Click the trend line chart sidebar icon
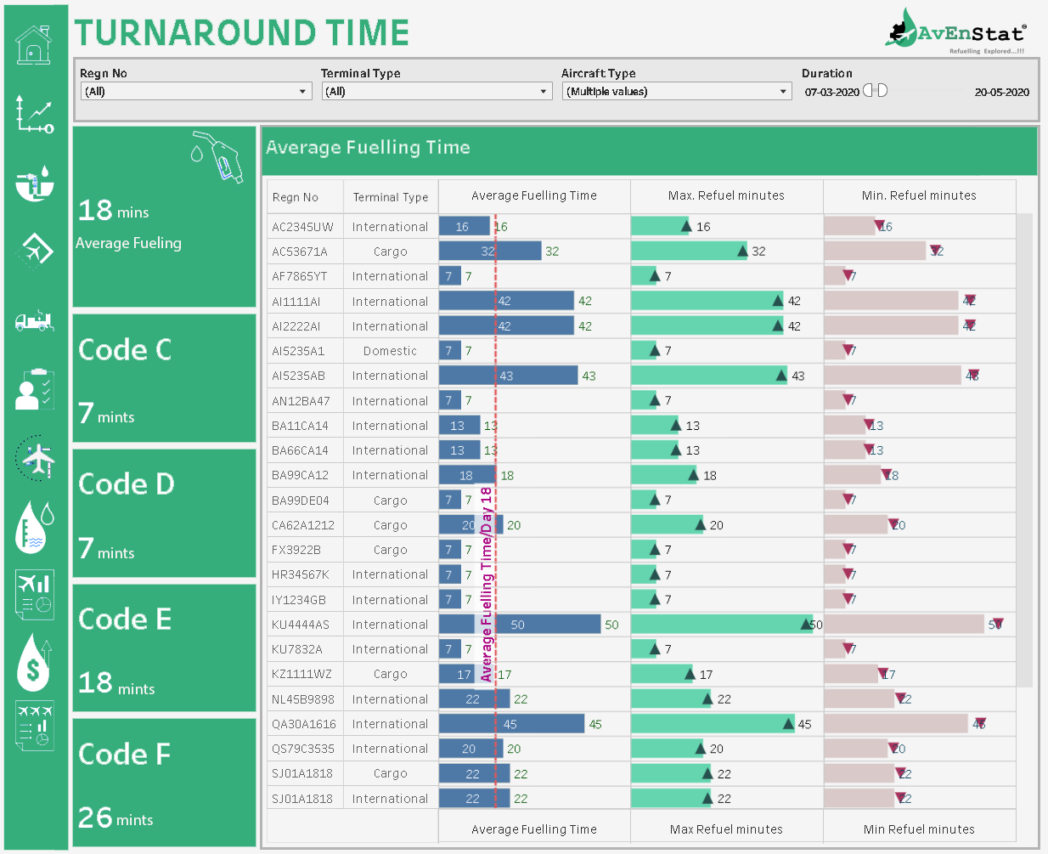The height and width of the screenshot is (854, 1048). [x=34, y=115]
